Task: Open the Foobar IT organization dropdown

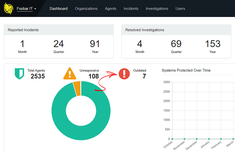Action: click(27, 9)
